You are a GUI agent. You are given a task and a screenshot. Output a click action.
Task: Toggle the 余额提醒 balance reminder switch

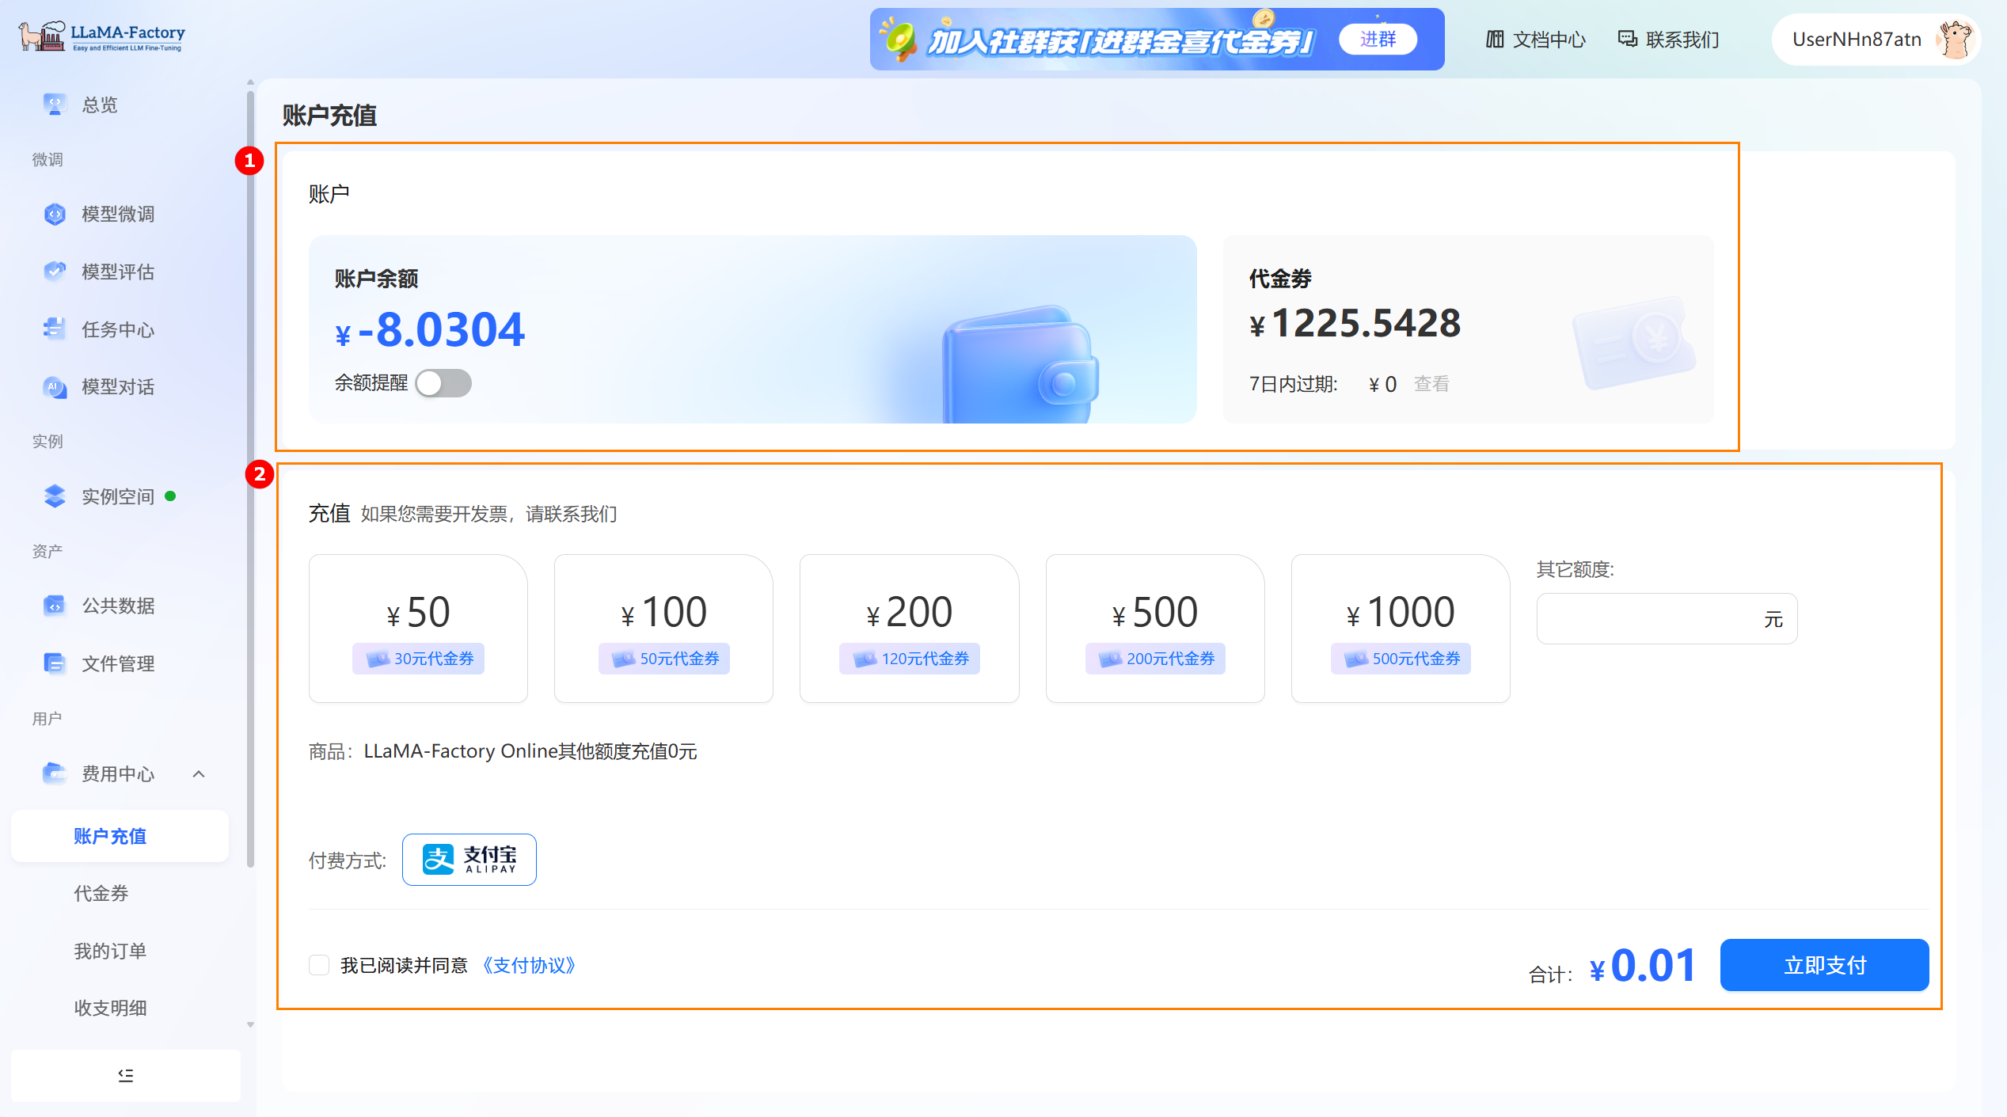pos(443,384)
